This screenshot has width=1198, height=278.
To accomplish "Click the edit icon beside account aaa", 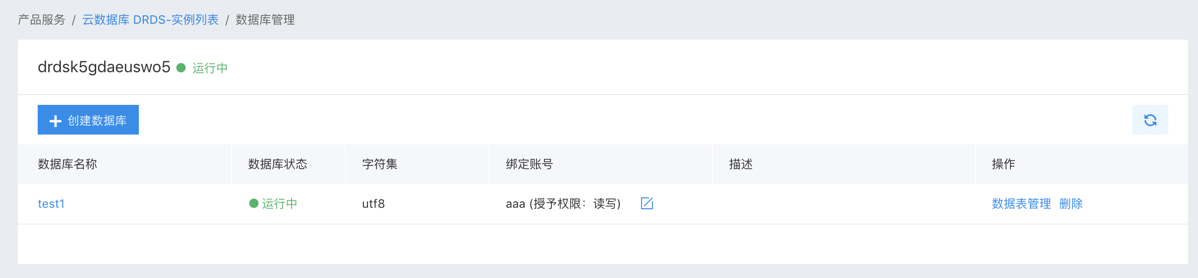I will click(x=647, y=203).
